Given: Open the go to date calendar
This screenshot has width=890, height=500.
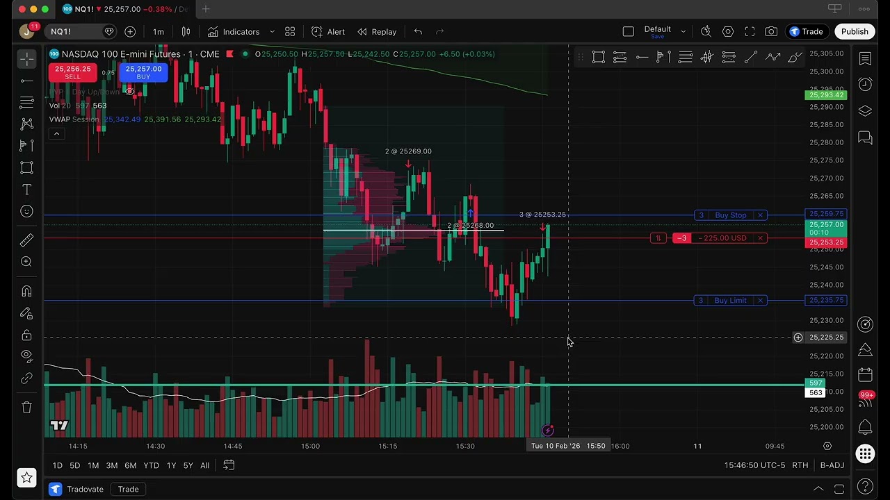Looking at the screenshot, I should click(x=228, y=465).
